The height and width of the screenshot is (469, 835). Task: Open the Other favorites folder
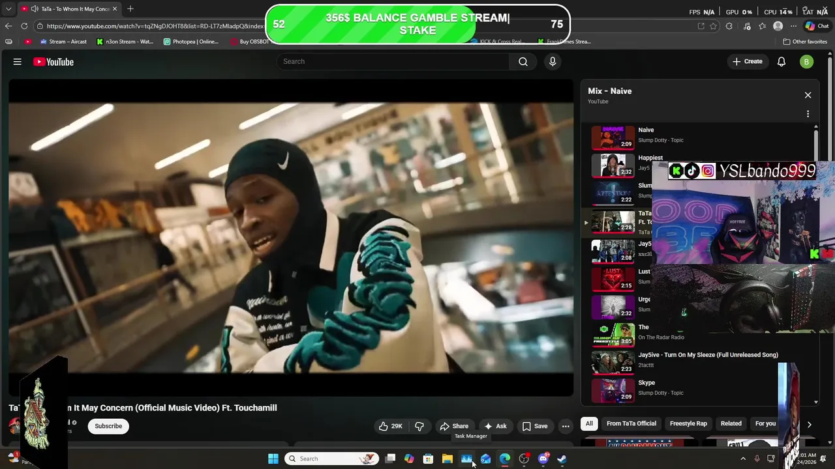tap(806, 42)
